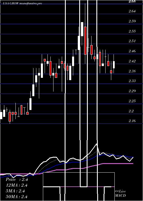143x201 pixels.
Task: Click the '12MA : 2.4' readout
Action: [x=17, y=185]
